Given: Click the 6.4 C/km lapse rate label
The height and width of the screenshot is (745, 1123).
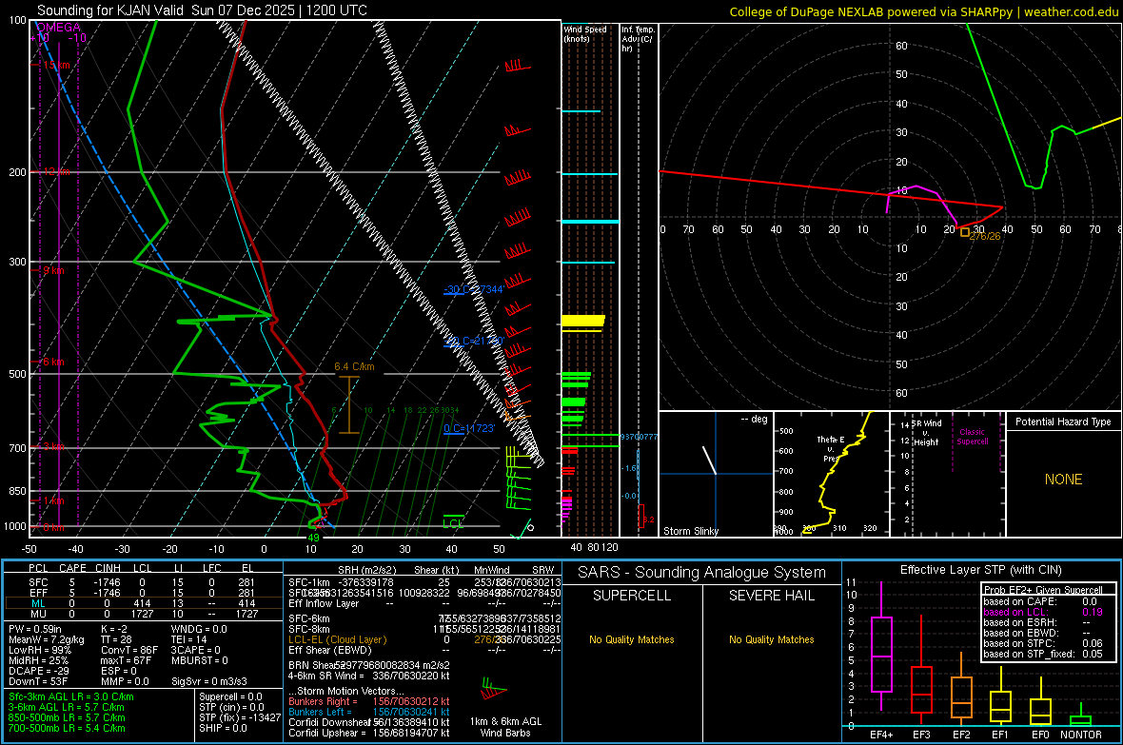Looking at the screenshot, I should (x=354, y=366).
